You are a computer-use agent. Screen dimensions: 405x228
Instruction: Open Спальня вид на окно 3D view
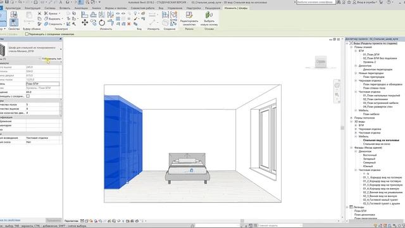[x=377, y=144]
